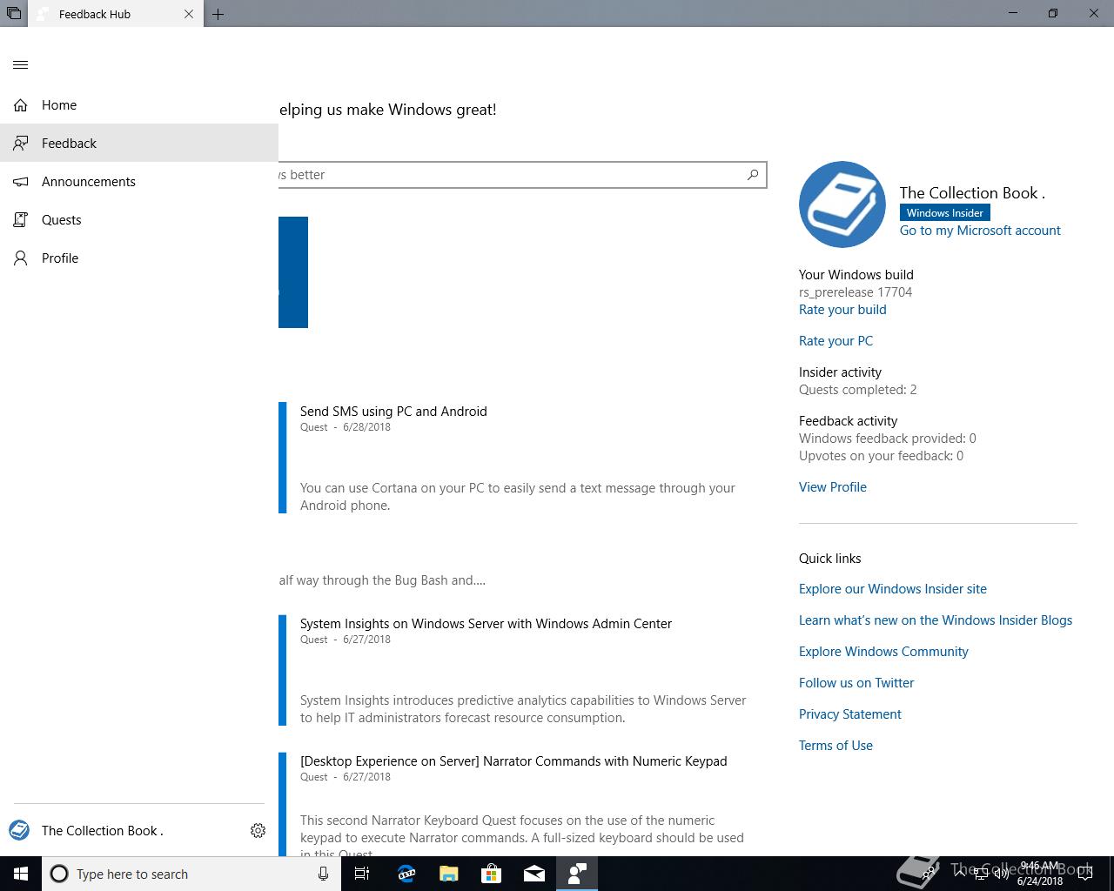The height and width of the screenshot is (891, 1114).
Task: Open Quests in sidebar
Action: point(139,220)
